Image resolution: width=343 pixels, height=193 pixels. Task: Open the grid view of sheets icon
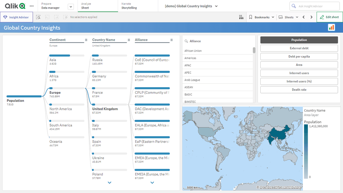pyautogui.click(x=241, y=17)
